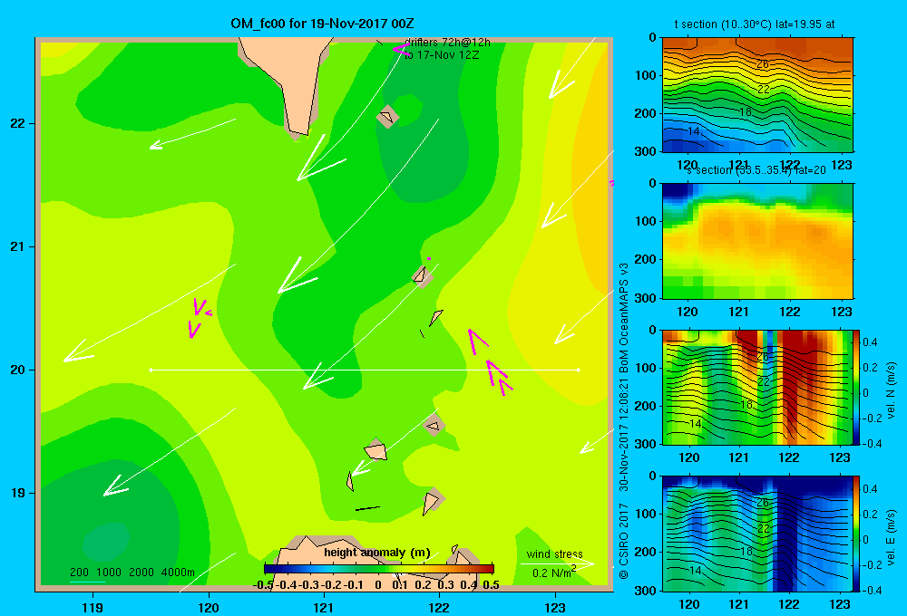Click the "s section" salinity plot title
Image resolution: width=907 pixels, height=616 pixels.
756,170
